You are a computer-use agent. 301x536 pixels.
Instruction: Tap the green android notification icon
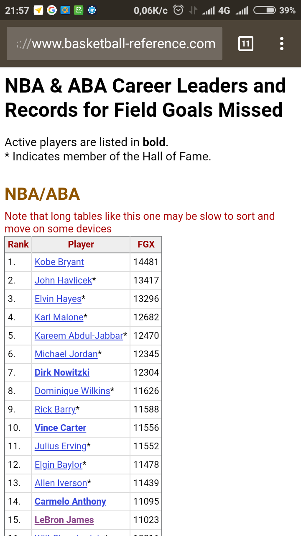pyautogui.click(x=79, y=10)
